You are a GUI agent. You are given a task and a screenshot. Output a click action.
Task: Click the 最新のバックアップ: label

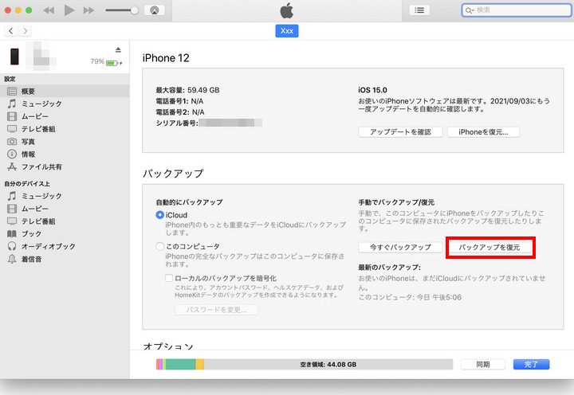point(390,268)
